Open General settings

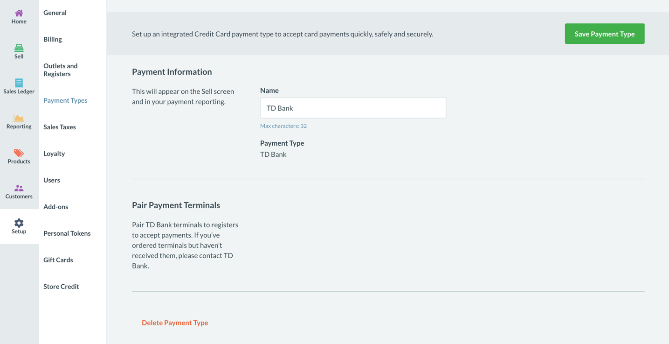point(55,13)
